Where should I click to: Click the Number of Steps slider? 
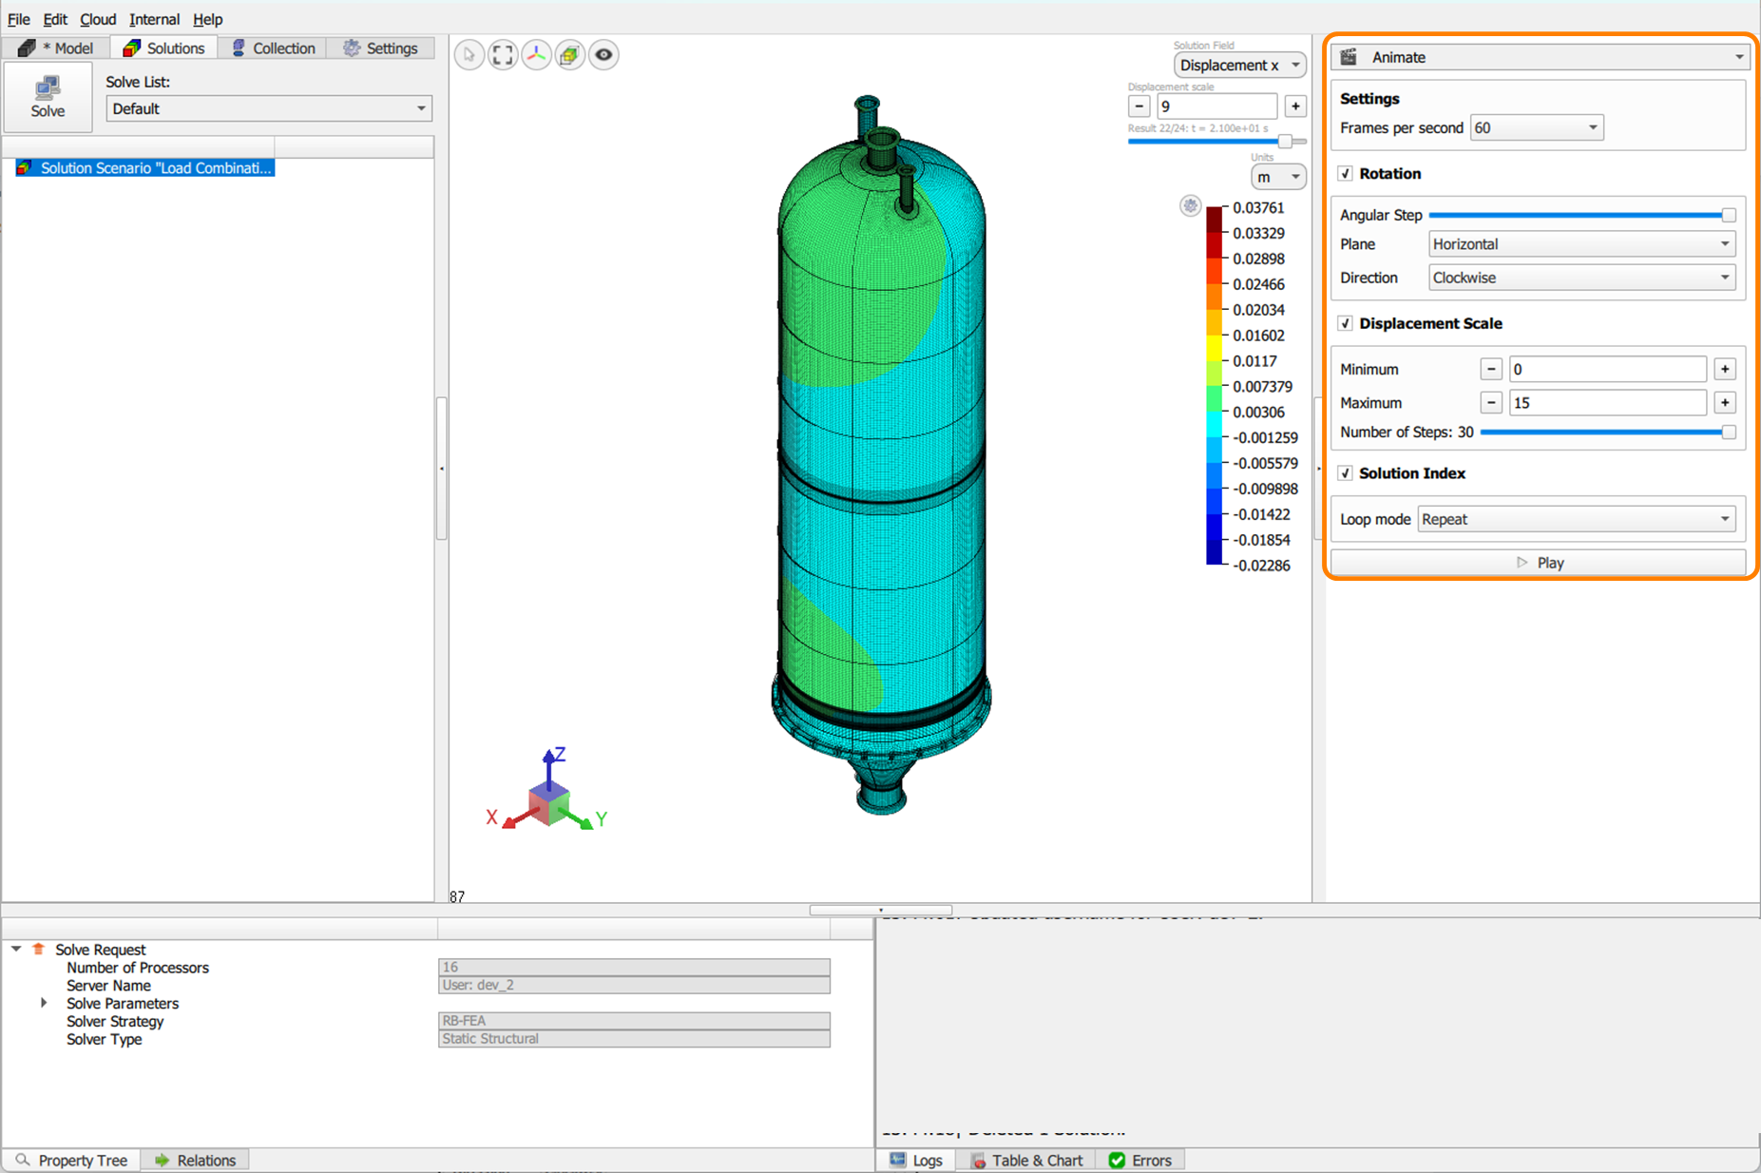click(x=1608, y=432)
